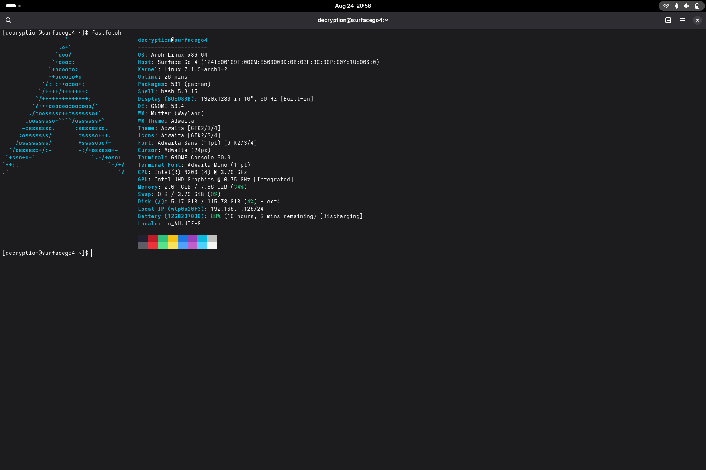
Task: Click the blinking cursor at the empty prompt
Action: click(x=93, y=253)
